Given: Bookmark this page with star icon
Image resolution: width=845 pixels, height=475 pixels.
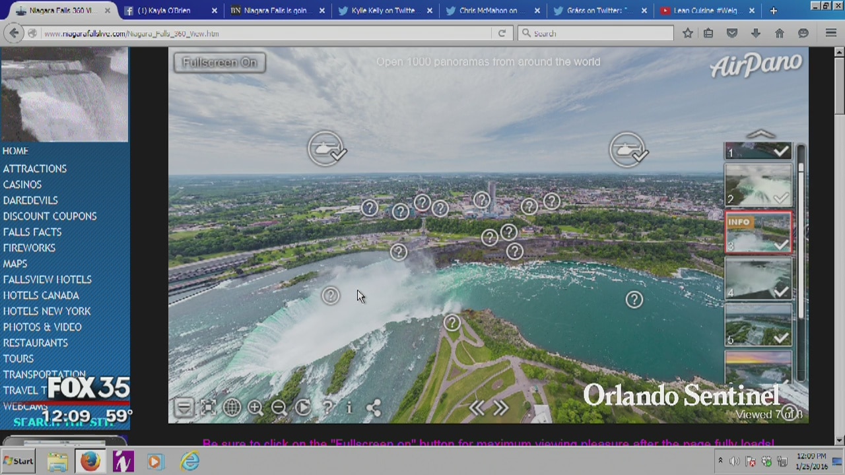Looking at the screenshot, I should pyautogui.click(x=688, y=33).
